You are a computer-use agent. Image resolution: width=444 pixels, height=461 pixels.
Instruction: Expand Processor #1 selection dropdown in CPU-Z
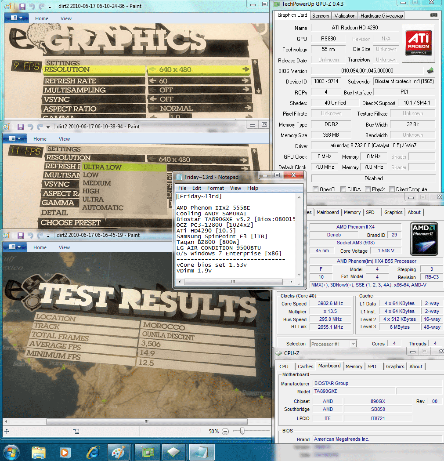353,344
